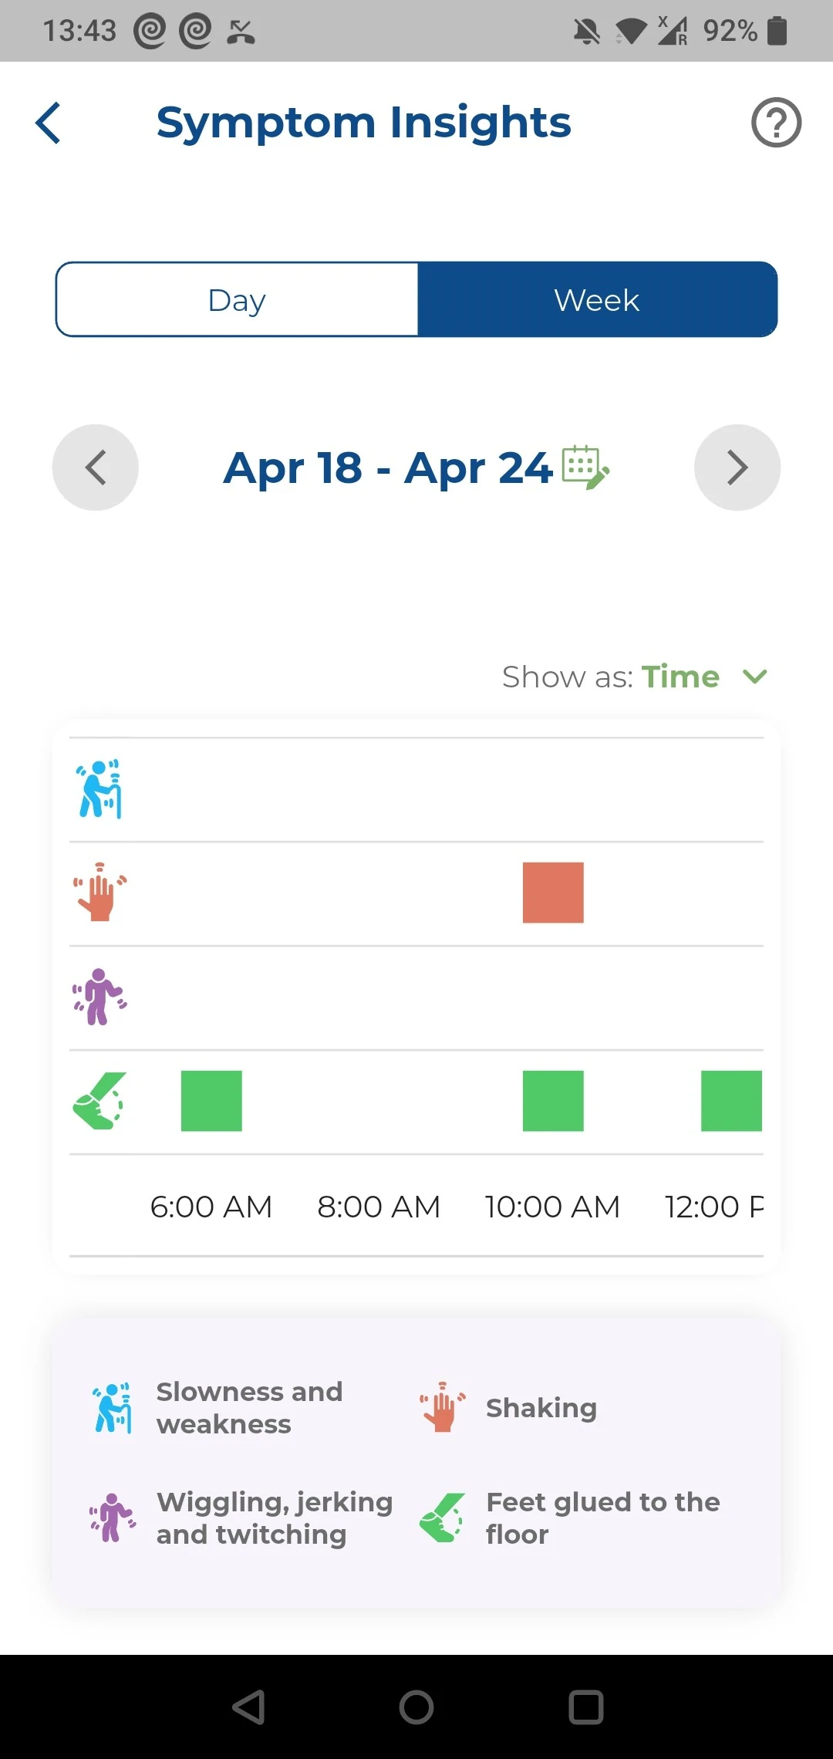
Task: Go to the previous week
Action: click(96, 468)
